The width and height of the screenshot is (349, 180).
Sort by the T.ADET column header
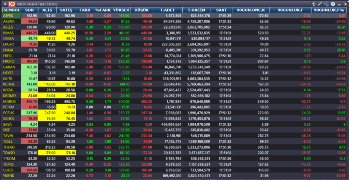click(x=168, y=10)
